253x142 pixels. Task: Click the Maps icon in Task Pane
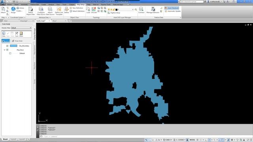pyautogui.click(x=21, y=34)
